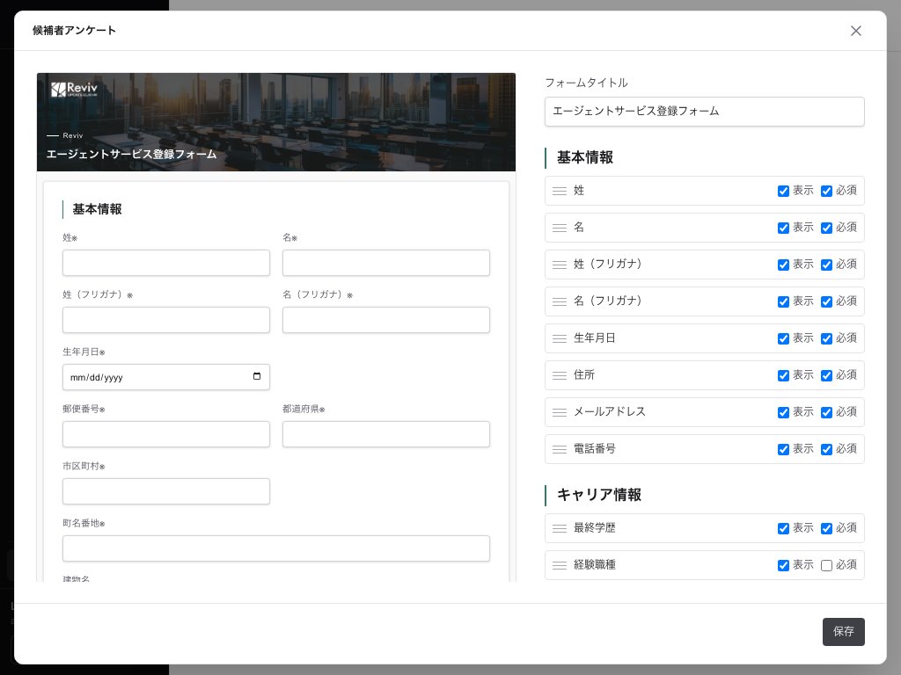Toggle 必須 for 姓（フリガナ） field
Viewport: 901px width, 675px height.
click(826, 265)
